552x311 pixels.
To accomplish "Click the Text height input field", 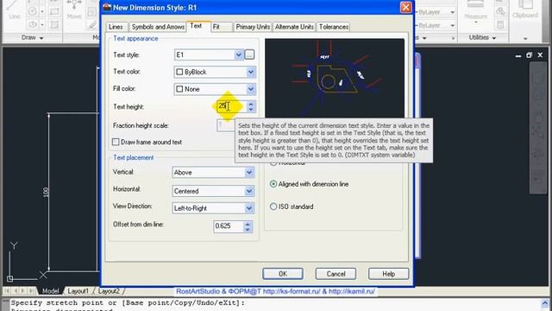I will point(232,106).
